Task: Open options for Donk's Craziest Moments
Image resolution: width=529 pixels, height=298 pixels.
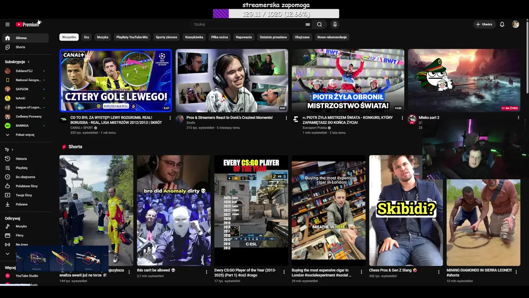Action: [x=286, y=118]
